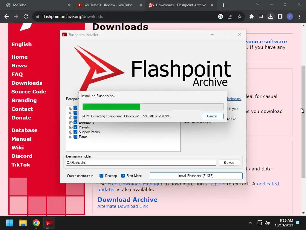The height and width of the screenshot is (230, 306).
Task: Open English language selector in sidebar
Action: coord(22,44)
